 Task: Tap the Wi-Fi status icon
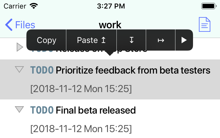click(34, 6)
